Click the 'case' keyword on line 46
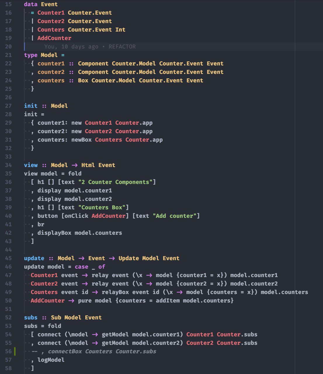Viewport: 323px width, 374px height. (81, 267)
